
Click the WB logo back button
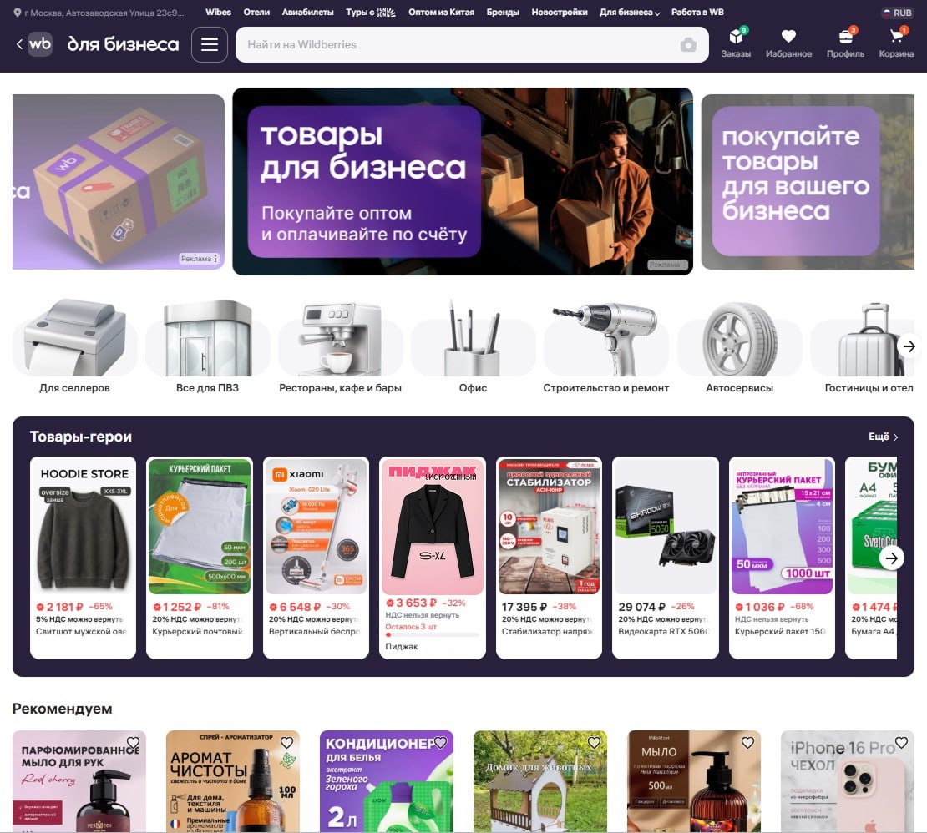click(x=34, y=44)
